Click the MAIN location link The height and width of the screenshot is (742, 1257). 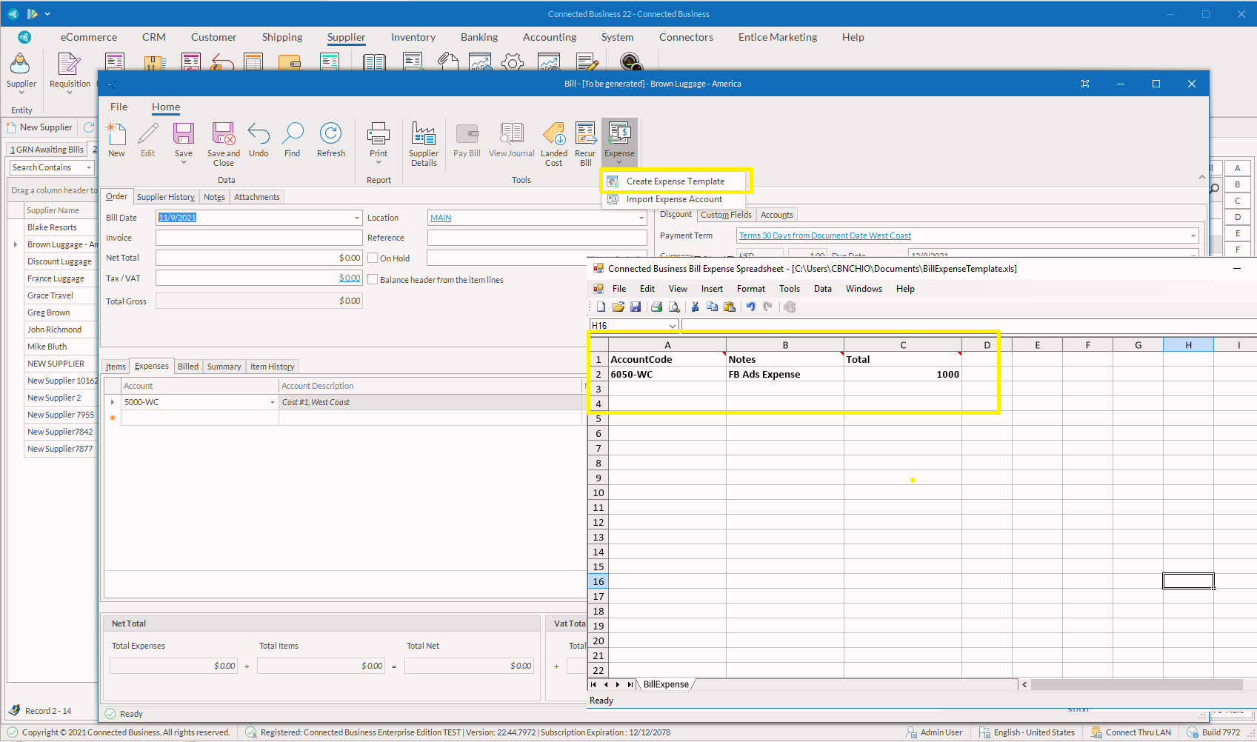pos(441,218)
